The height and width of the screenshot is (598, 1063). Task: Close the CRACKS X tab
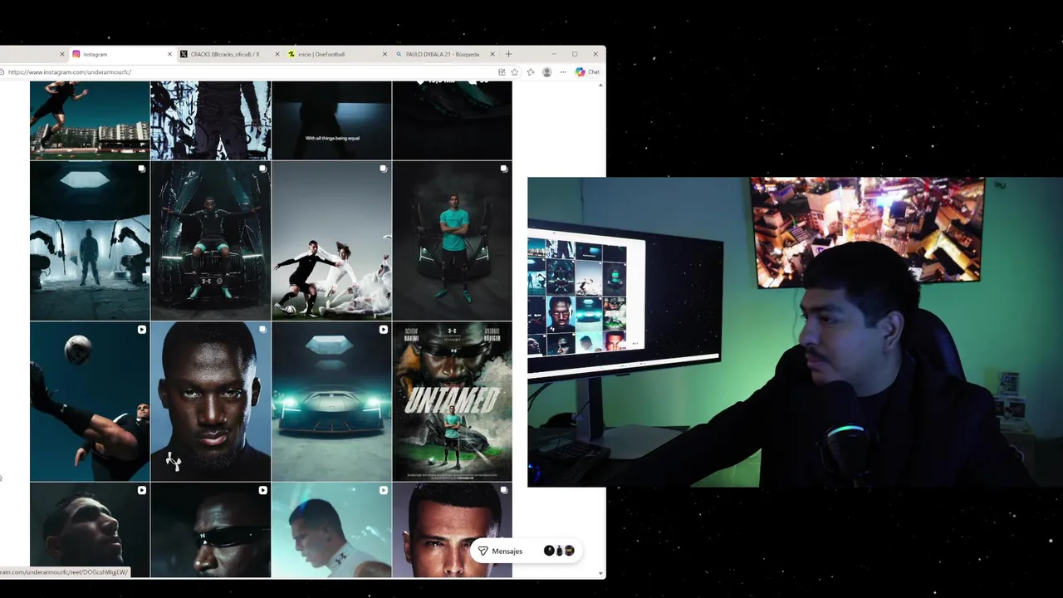point(277,54)
